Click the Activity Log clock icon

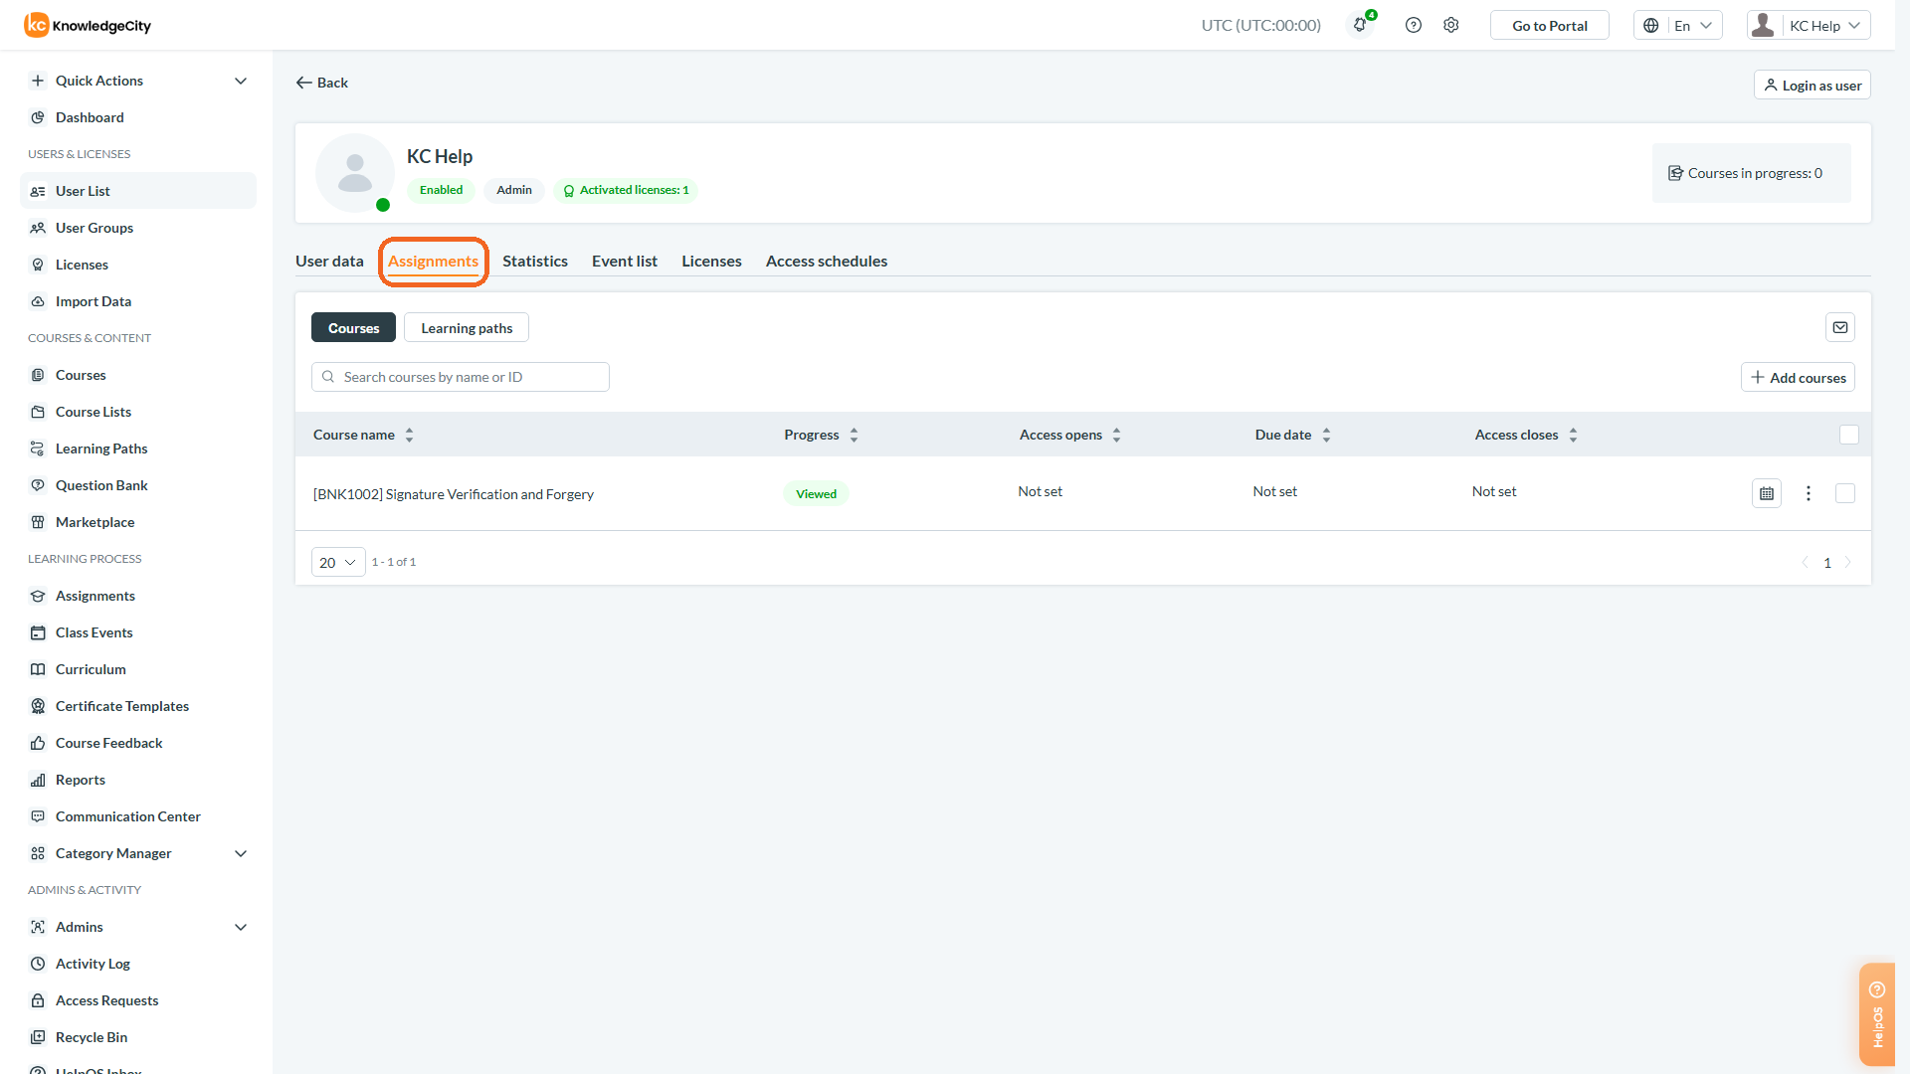click(x=38, y=964)
